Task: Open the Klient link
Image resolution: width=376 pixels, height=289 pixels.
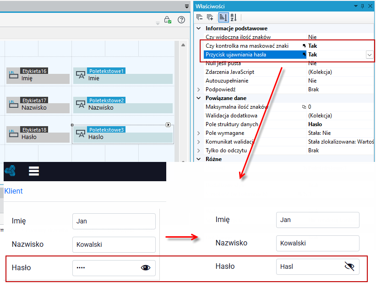Action: click(13, 191)
